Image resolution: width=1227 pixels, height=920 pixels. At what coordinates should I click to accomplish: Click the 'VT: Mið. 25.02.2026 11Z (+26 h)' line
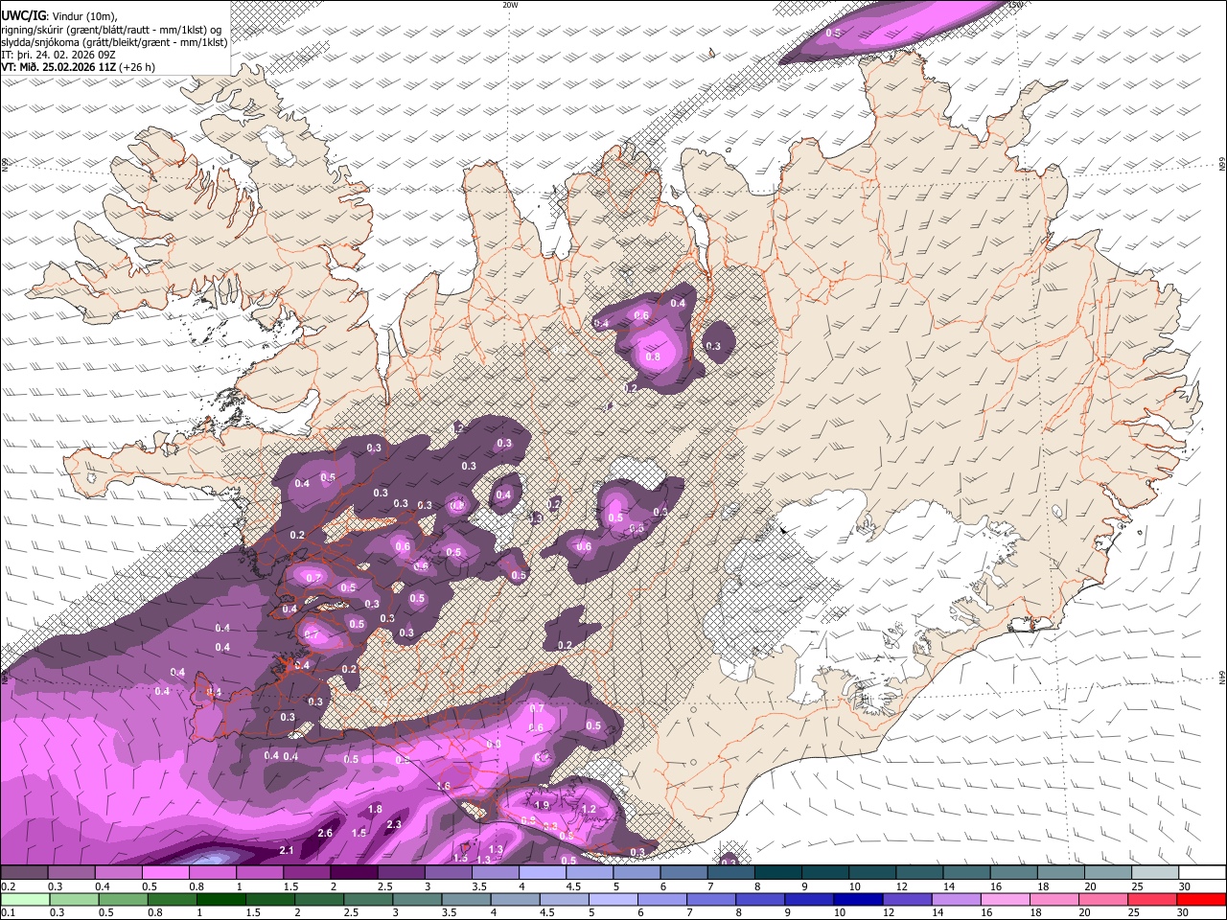[x=78, y=67]
